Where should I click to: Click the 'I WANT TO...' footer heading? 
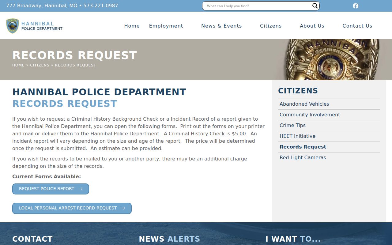(293, 239)
